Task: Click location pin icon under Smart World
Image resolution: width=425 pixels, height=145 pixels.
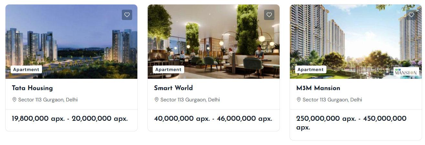Action: (x=156, y=99)
